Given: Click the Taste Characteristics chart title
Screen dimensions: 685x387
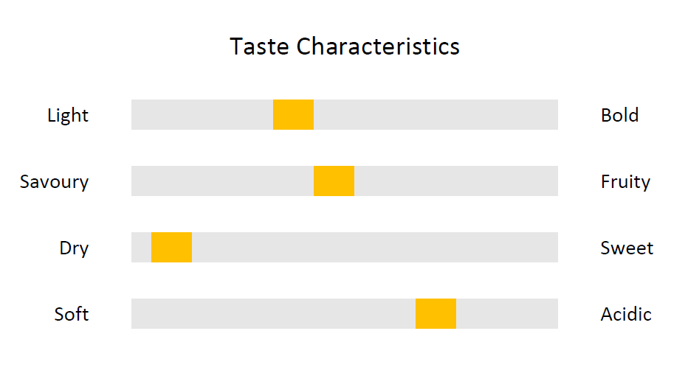Looking at the screenshot, I should pos(345,46).
